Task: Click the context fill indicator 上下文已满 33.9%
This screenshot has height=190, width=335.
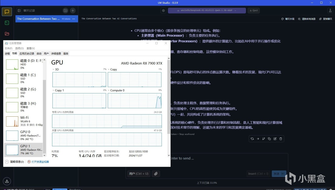Action: point(207,183)
